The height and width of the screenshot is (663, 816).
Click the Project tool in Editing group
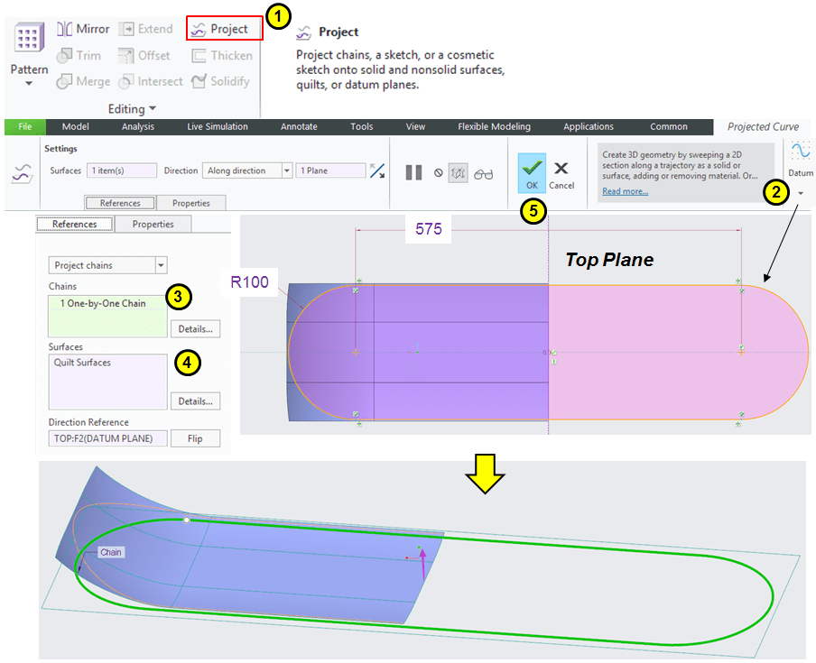pos(224,29)
